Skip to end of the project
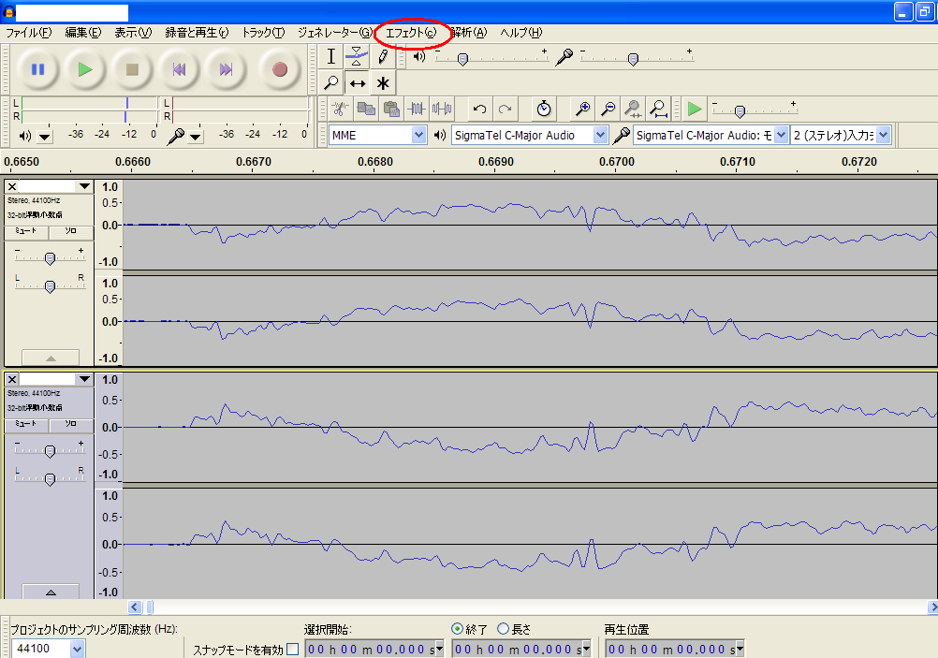This screenshot has height=658, width=938. 225,69
